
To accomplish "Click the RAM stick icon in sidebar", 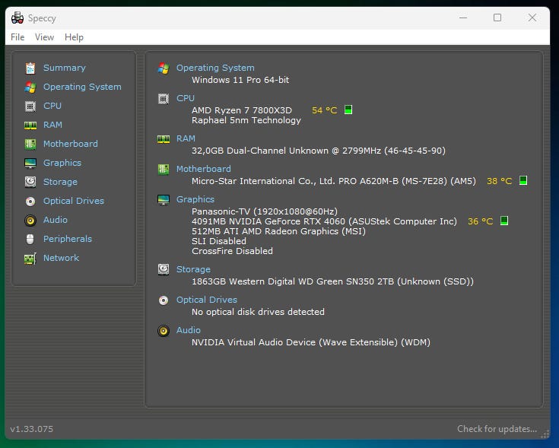I will 30,125.
